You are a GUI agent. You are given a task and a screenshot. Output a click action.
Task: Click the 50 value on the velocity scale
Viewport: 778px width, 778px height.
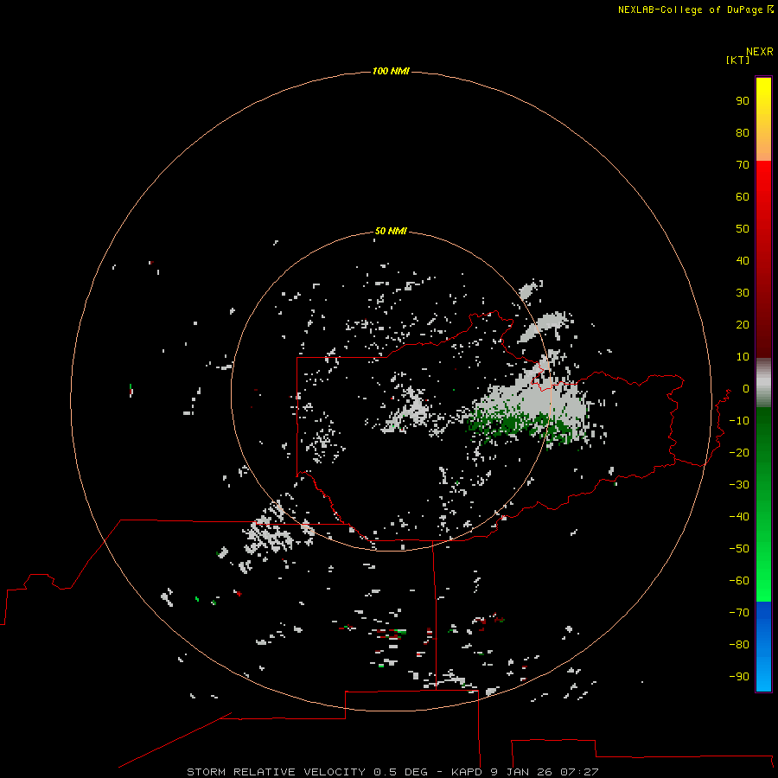click(x=743, y=229)
